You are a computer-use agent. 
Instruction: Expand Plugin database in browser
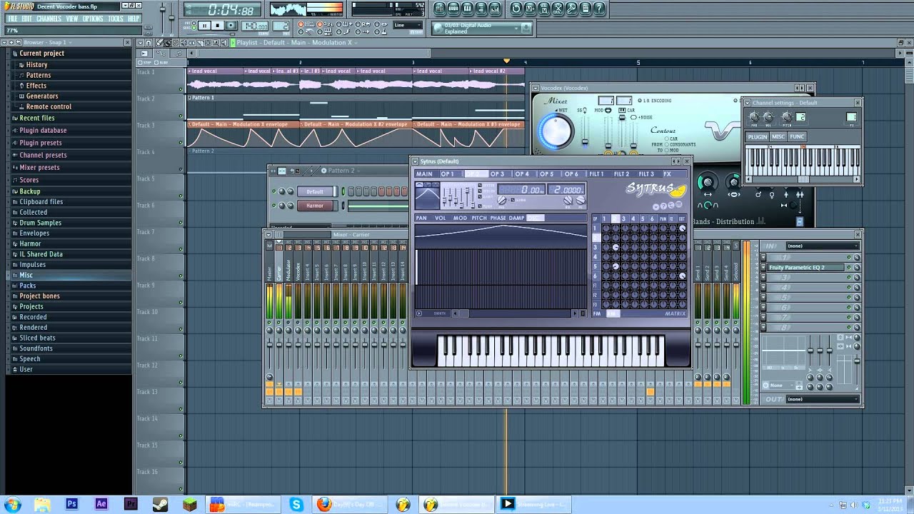pyautogui.click(x=43, y=131)
